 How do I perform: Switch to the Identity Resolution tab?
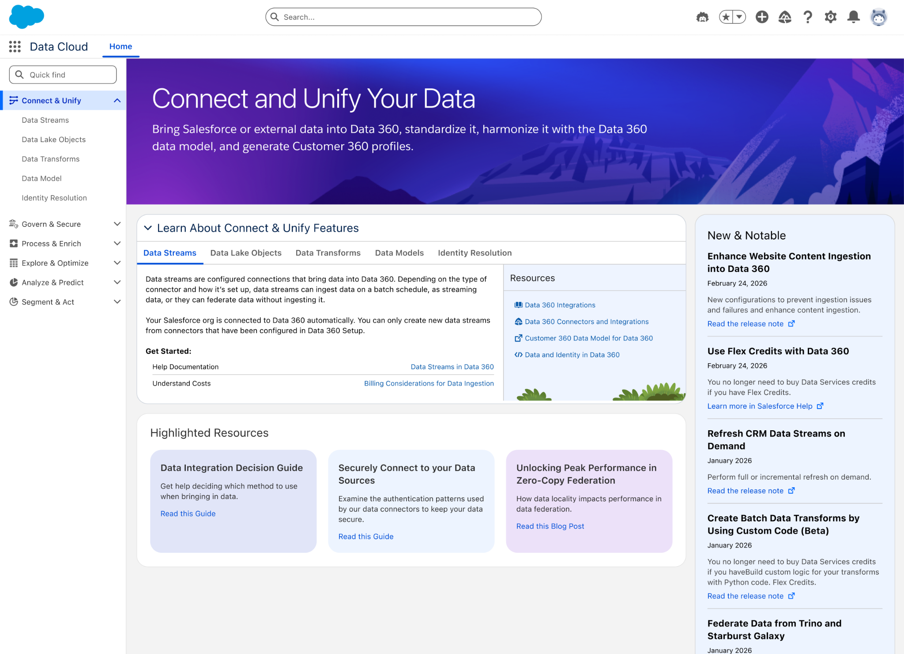pos(475,253)
